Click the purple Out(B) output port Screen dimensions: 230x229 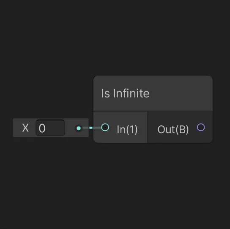201,127
